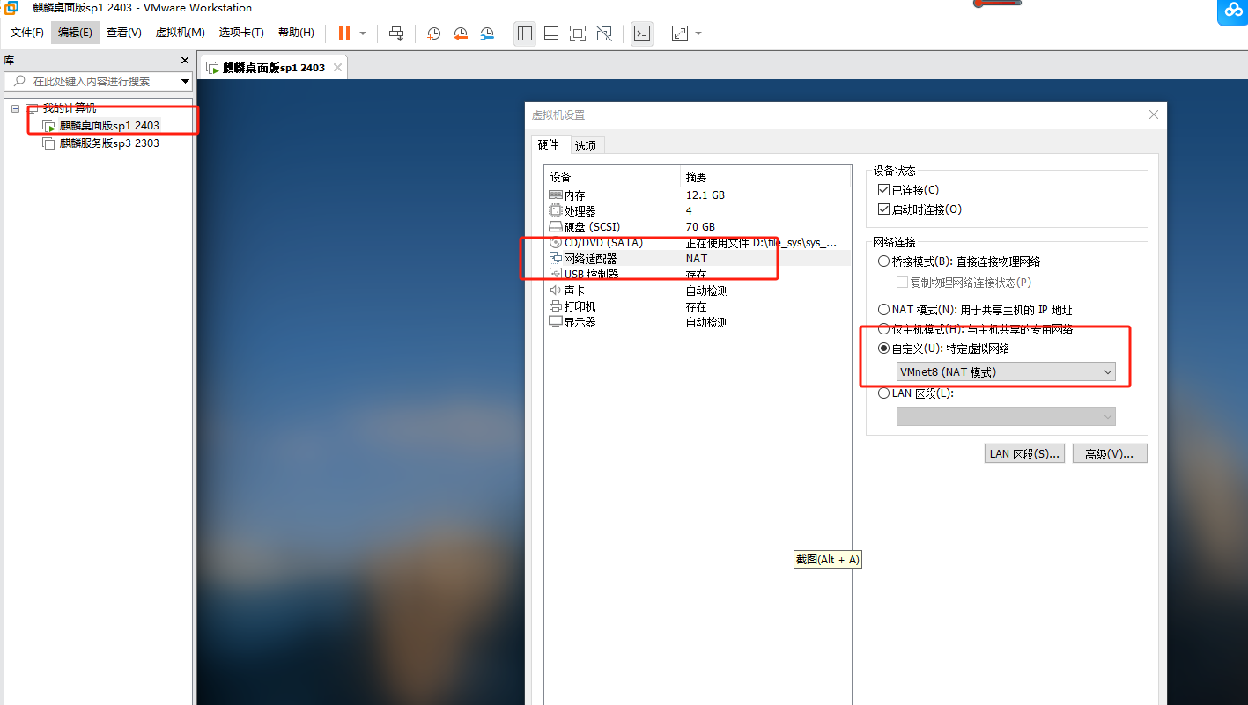Click the orange Suspend (pause) toolbar icon
Viewport: 1248px width, 705px height.
[x=343, y=33]
